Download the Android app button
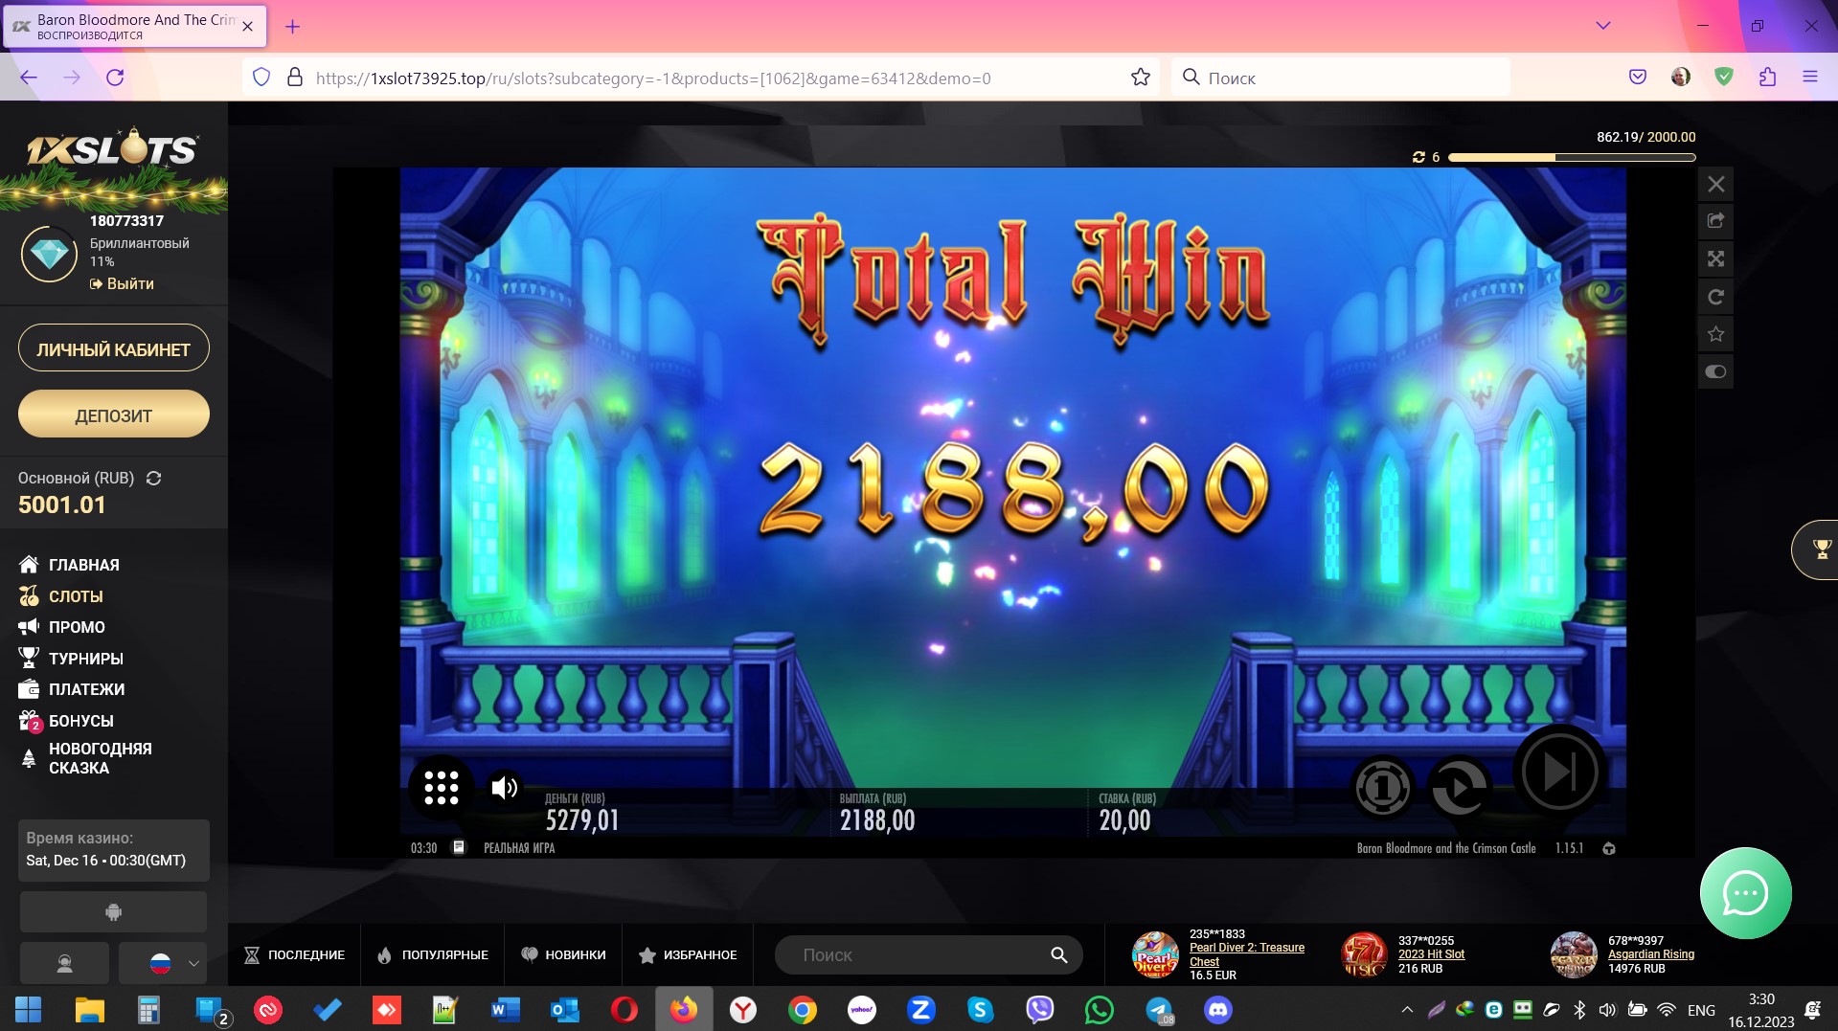 point(113,912)
